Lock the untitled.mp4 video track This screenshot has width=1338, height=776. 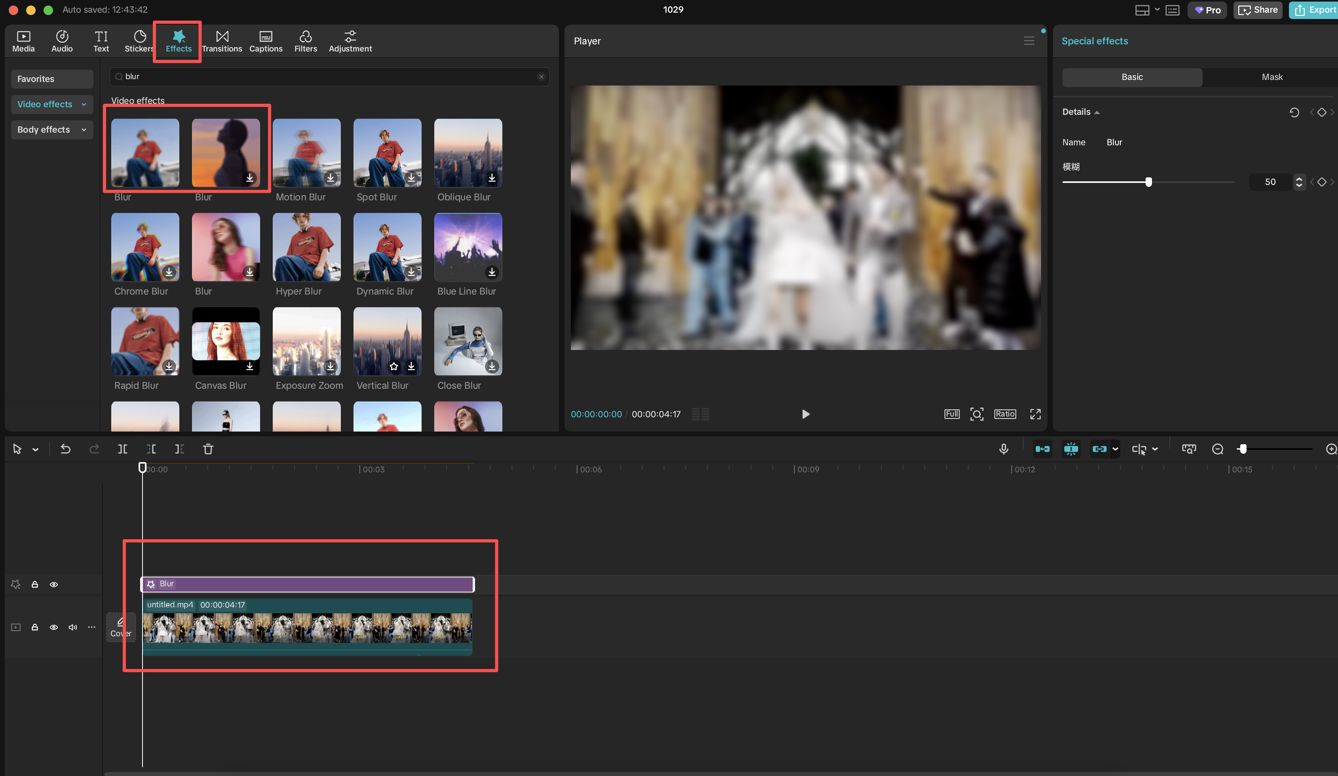[x=34, y=627]
